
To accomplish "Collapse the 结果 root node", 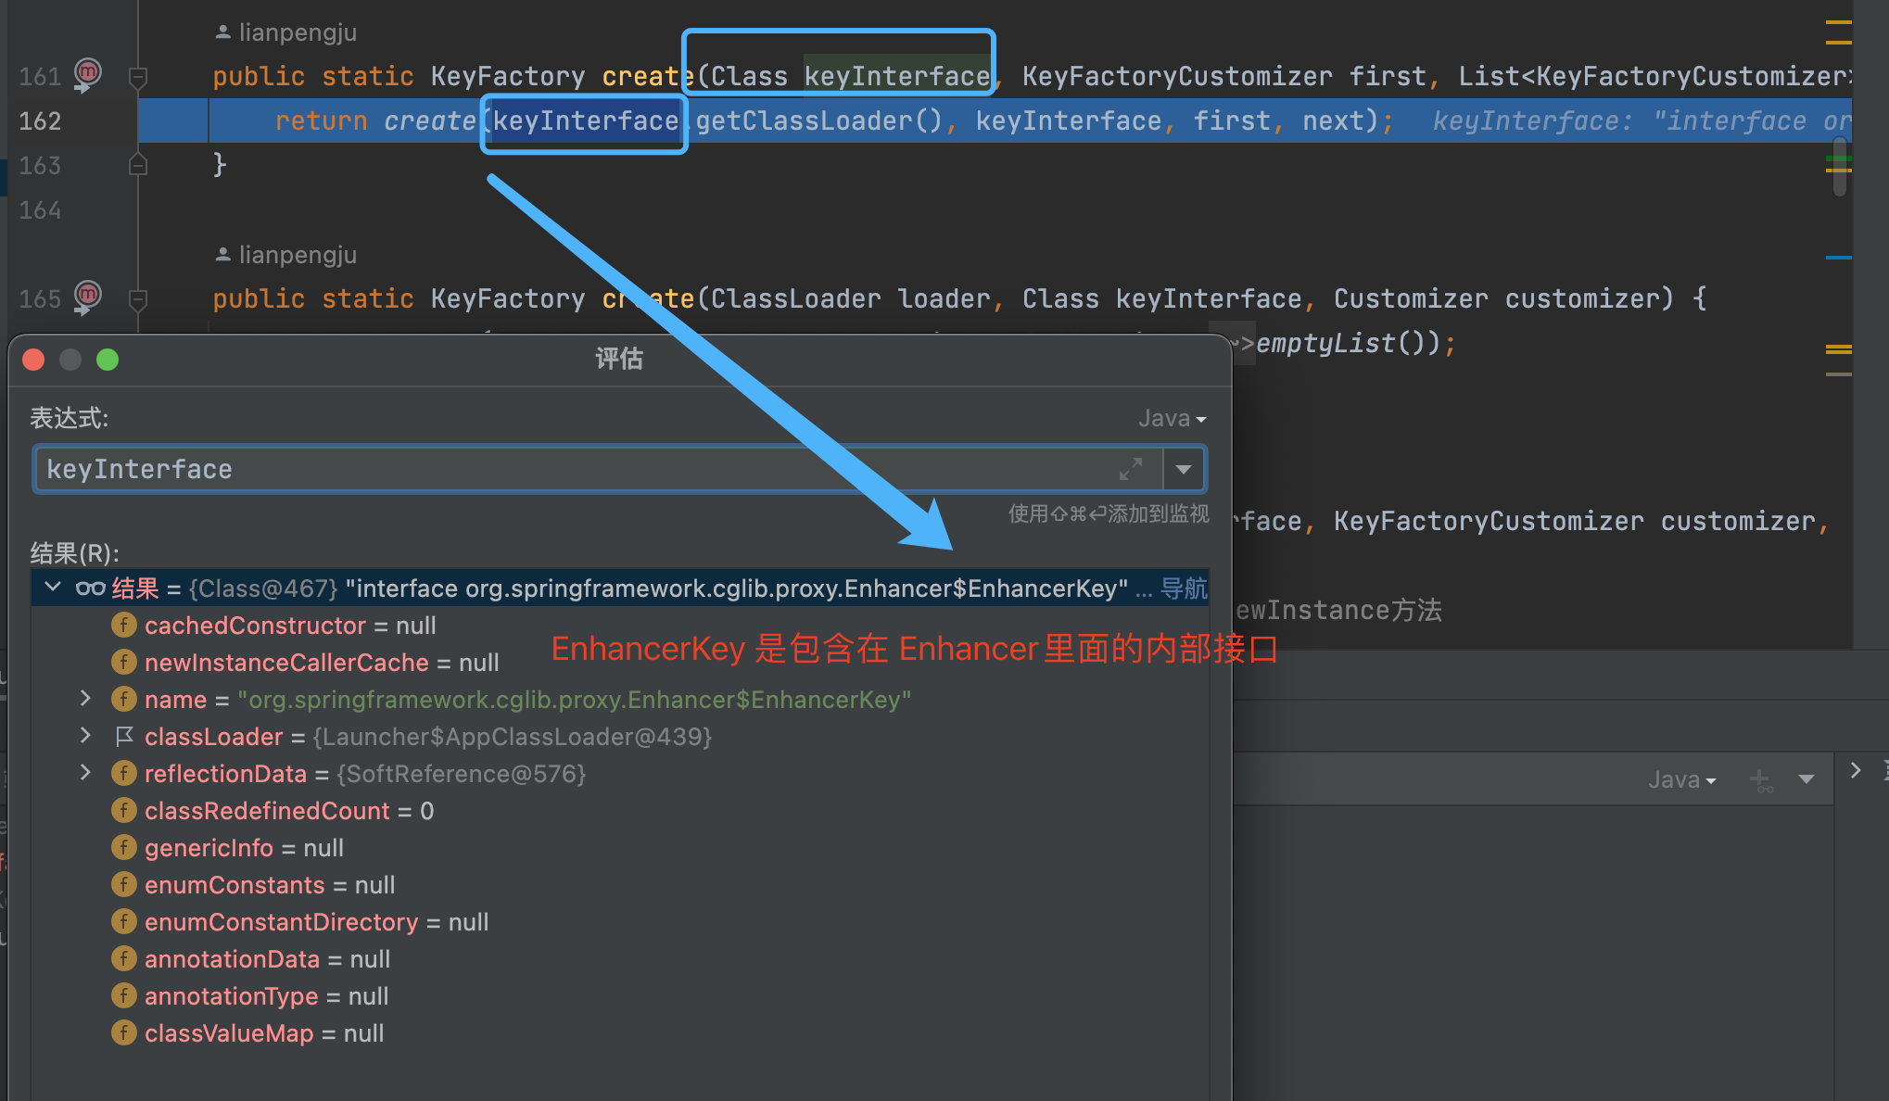I will point(53,588).
